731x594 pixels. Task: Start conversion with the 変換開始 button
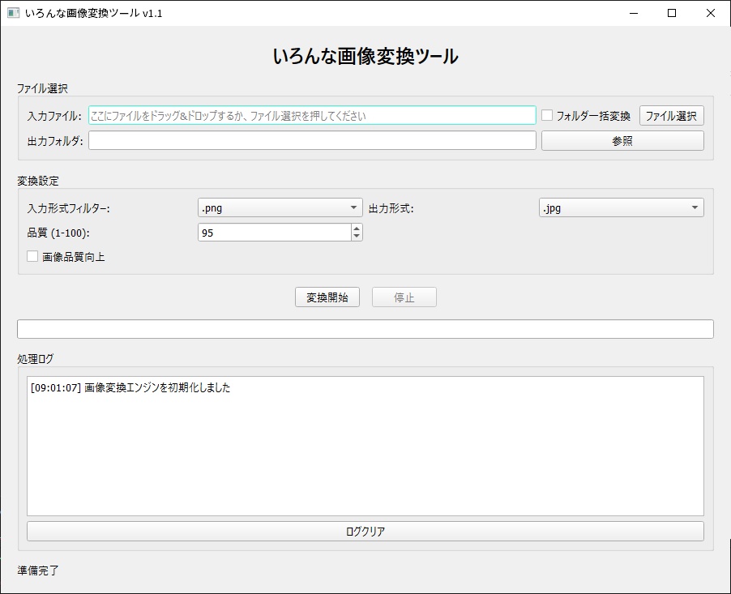327,297
